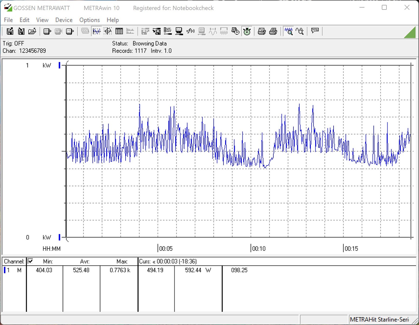The width and height of the screenshot is (419, 325).
Task: Click the speech bubble comment icon
Action: pyautogui.click(x=315, y=31)
